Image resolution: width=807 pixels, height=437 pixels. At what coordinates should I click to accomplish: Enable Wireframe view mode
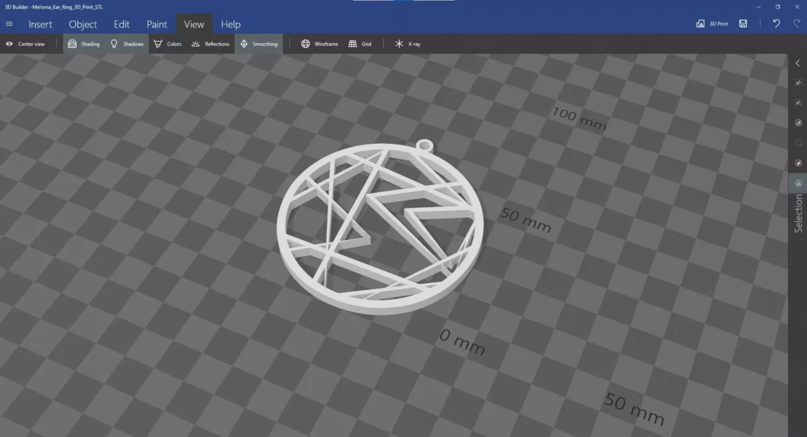319,44
